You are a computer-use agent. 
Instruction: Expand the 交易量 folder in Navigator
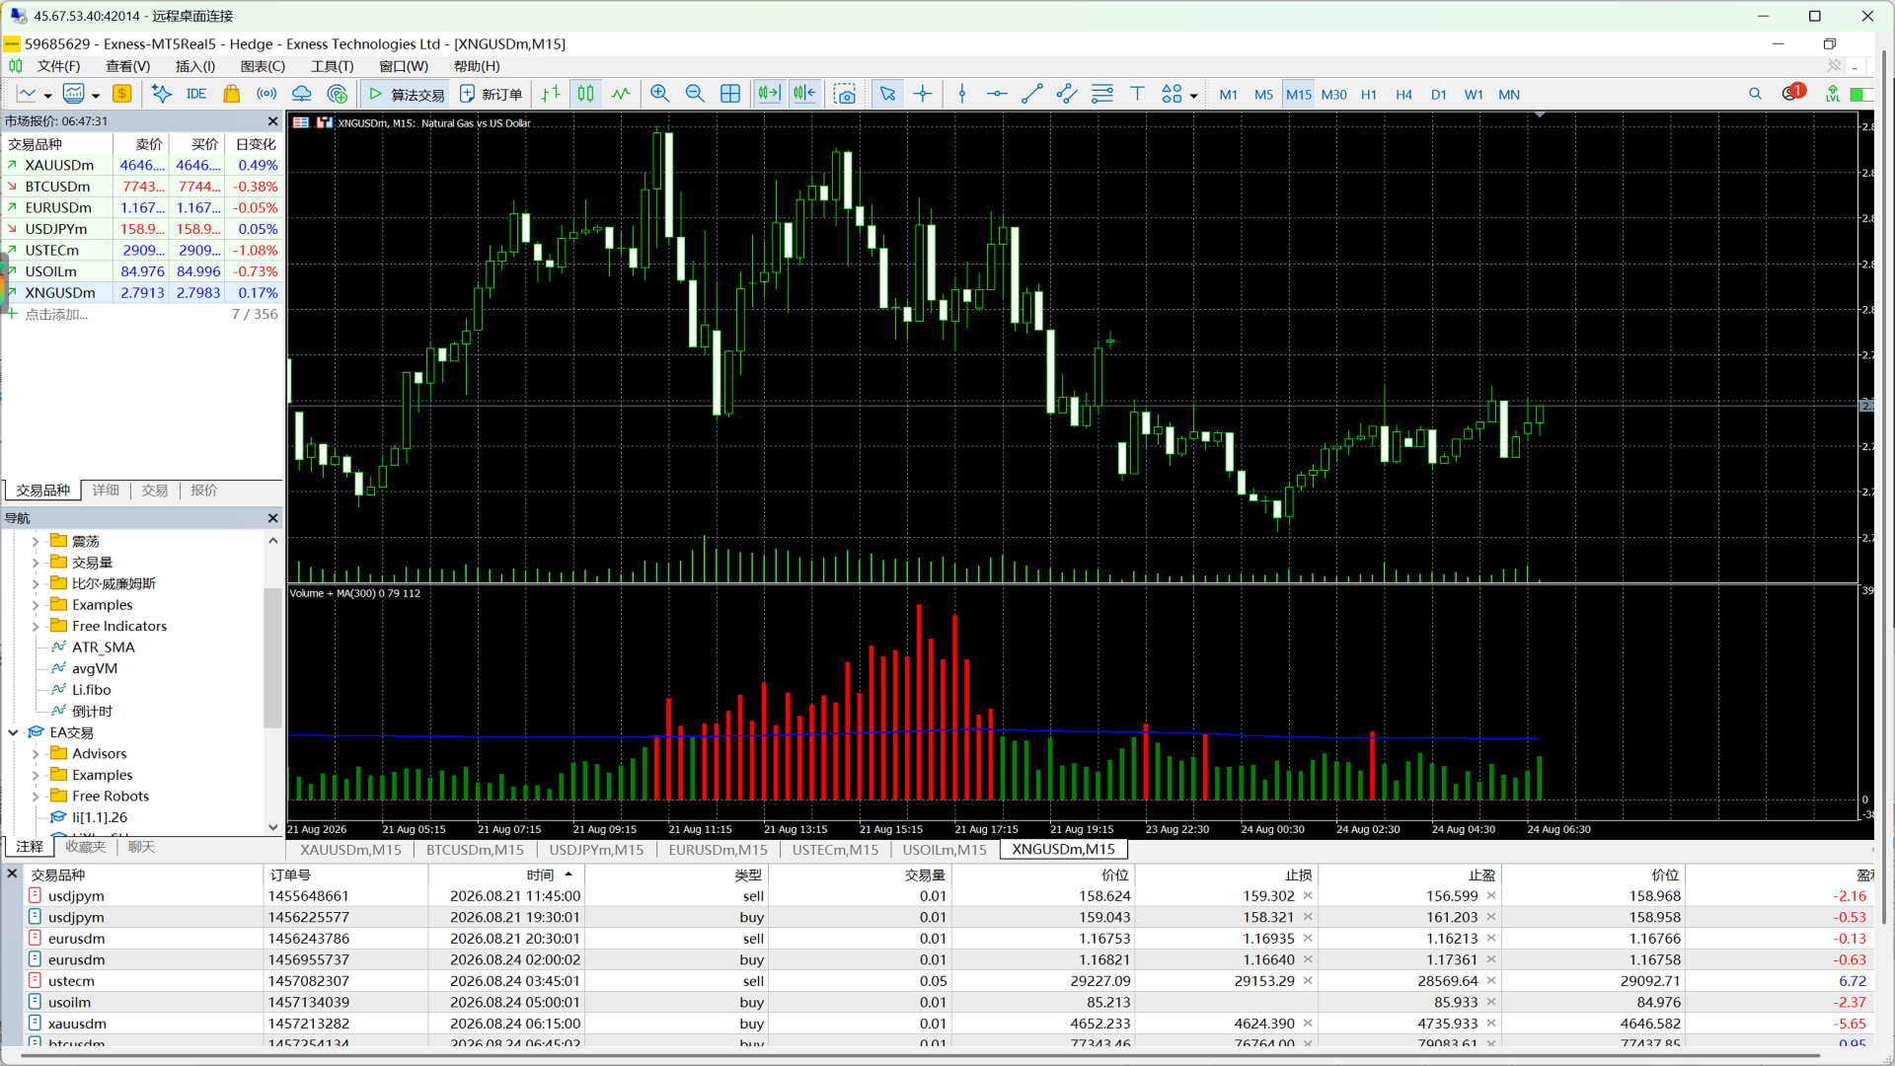36,563
